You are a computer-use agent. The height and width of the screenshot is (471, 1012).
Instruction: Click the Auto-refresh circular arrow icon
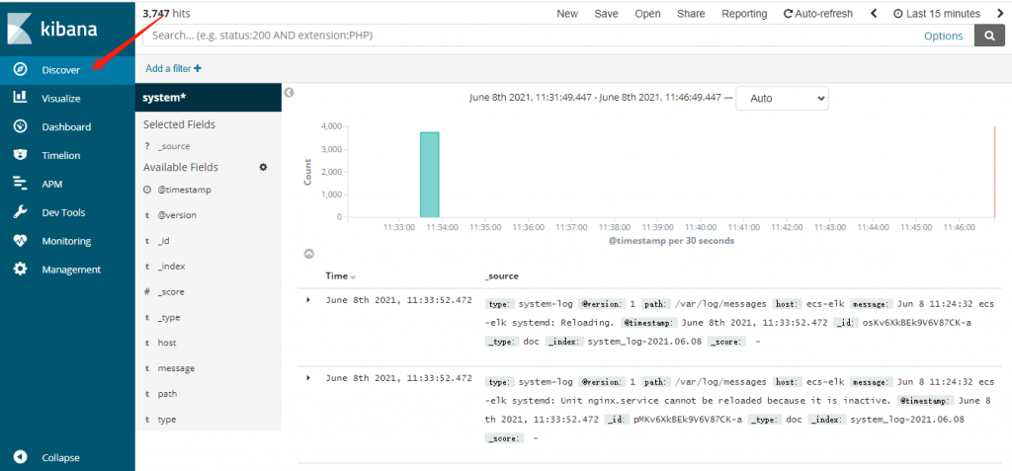click(788, 14)
